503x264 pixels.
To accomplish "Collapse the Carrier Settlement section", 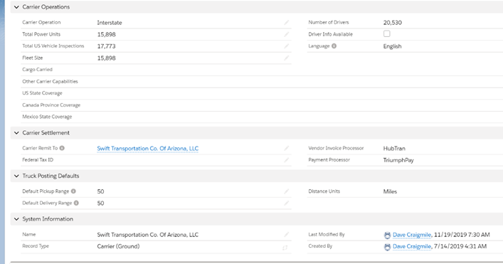I will 16,133.
